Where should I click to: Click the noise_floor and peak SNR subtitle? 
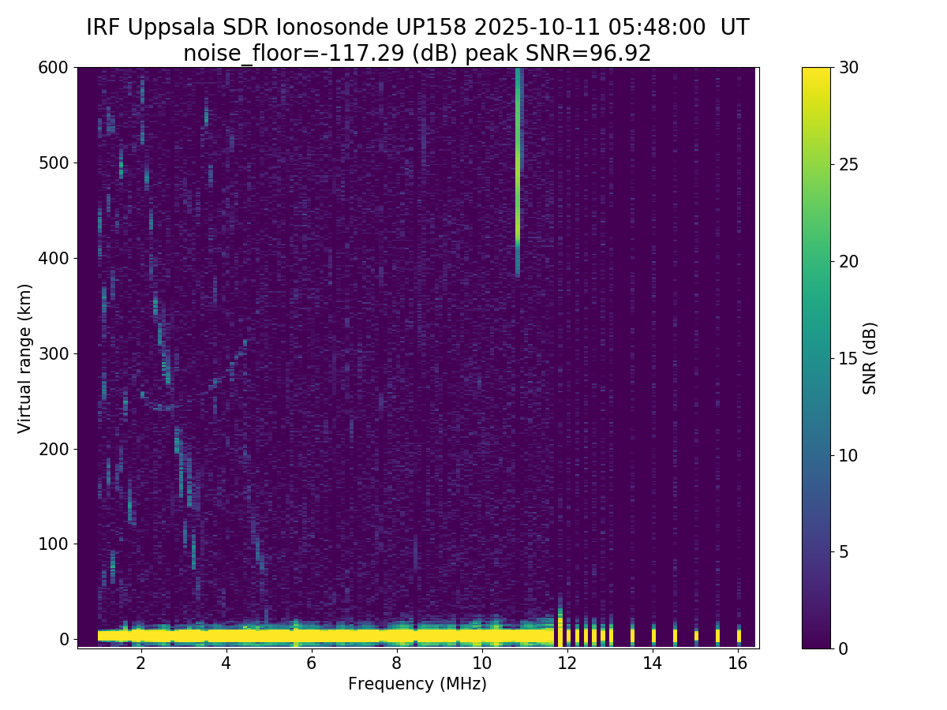pos(417,54)
